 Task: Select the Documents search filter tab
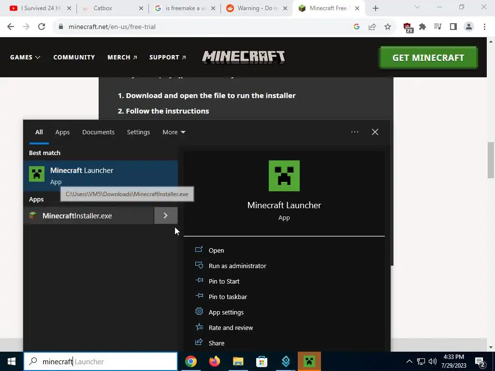(x=98, y=132)
